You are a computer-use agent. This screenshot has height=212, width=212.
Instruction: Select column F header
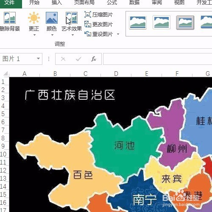click(x=177, y=74)
